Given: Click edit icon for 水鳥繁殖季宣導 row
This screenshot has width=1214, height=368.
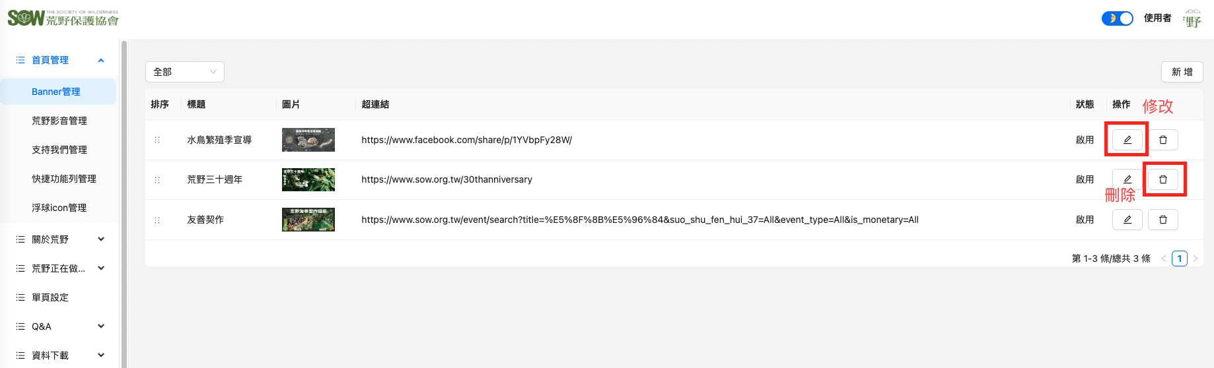Looking at the screenshot, I should 1127,140.
